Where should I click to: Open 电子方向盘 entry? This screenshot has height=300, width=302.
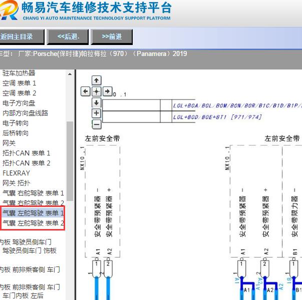(19, 103)
